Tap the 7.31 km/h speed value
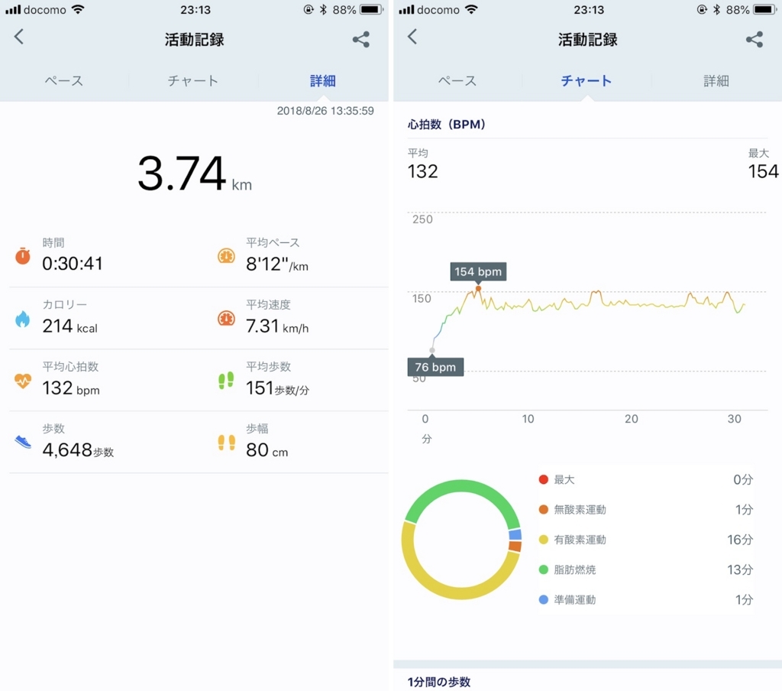Screen dimensions: 782x691 click(277, 326)
